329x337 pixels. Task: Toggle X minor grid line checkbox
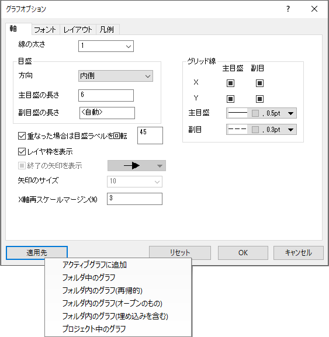tap(259, 83)
